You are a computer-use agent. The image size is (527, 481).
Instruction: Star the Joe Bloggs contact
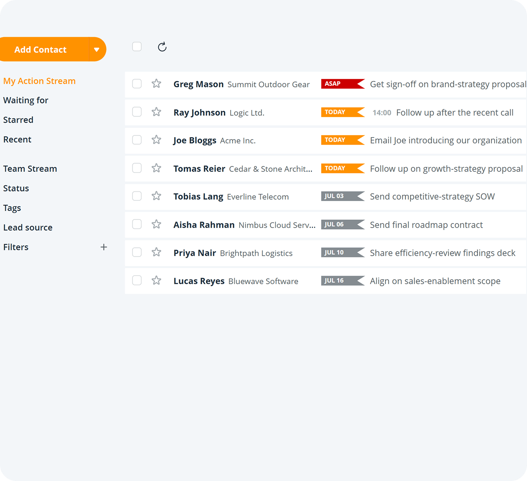click(156, 140)
